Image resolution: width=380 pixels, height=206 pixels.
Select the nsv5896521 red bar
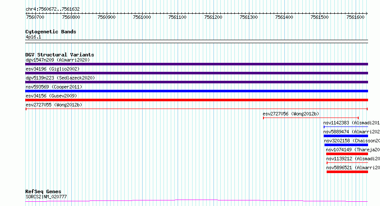pyautogui.click(x=347, y=172)
